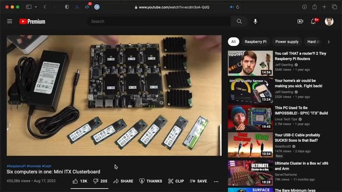Click the like ratio bar

89,188
